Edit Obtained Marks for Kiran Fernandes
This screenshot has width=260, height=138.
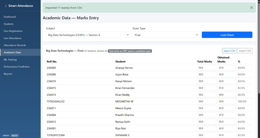[x=227, y=88]
